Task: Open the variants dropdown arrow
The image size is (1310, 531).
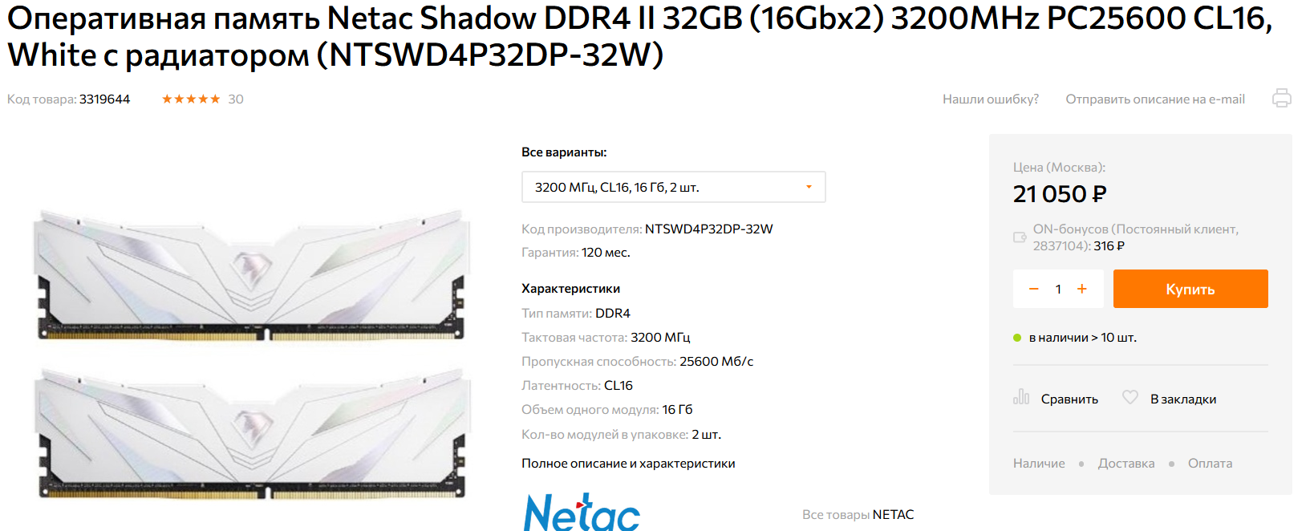Action: (809, 187)
